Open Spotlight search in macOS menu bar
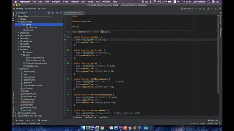 [208, 1]
